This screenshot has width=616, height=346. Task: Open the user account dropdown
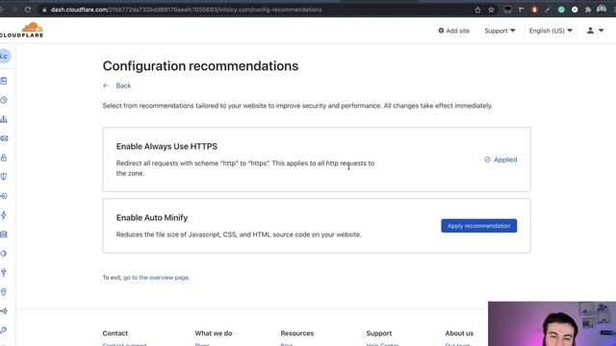[595, 30]
